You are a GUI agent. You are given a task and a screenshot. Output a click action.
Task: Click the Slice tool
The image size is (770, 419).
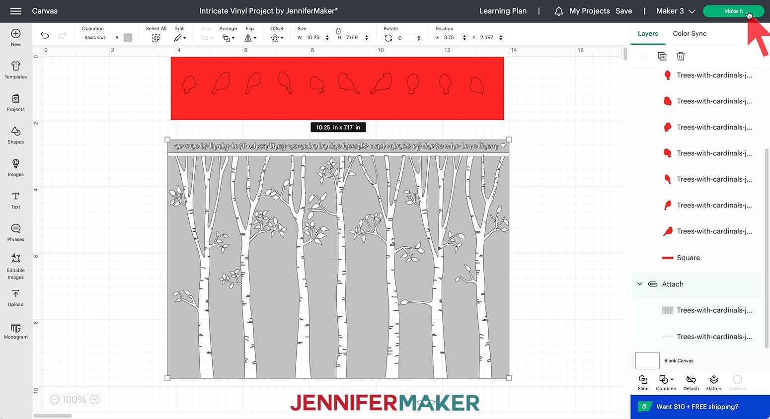(643, 383)
